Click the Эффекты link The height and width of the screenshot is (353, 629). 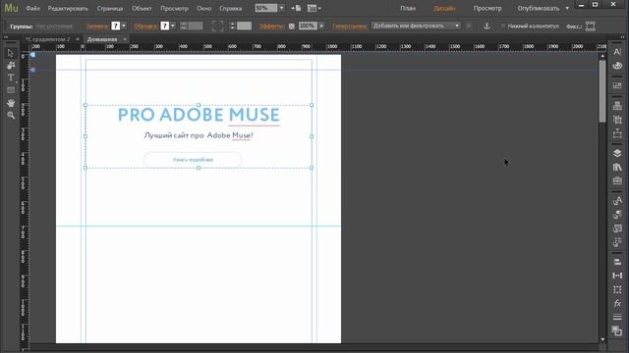[271, 26]
